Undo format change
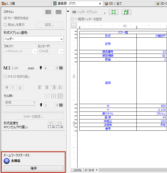The width and height of the screenshot is (167, 173). tap(51, 125)
